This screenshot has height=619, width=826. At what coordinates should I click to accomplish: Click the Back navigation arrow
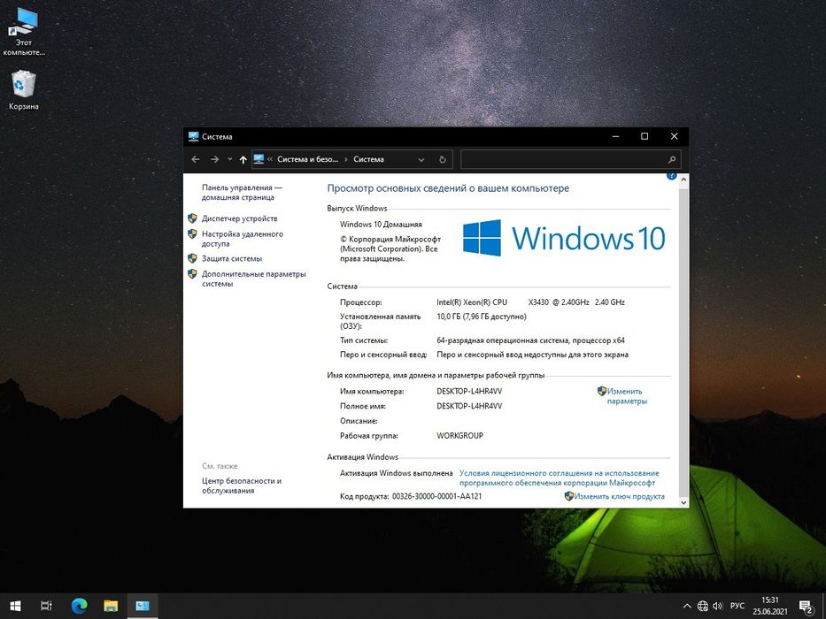pyautogui.click(x=196, y=159)
